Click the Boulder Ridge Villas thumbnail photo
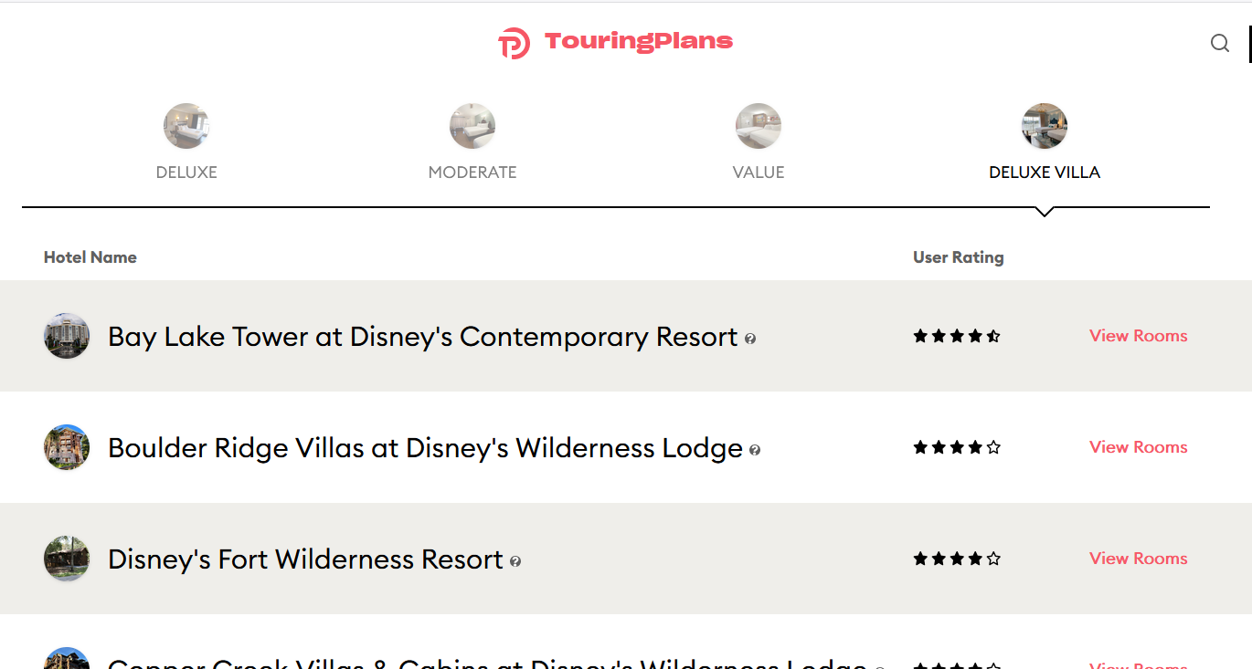The image size is (1252, 669). click(x=67, y=447)
